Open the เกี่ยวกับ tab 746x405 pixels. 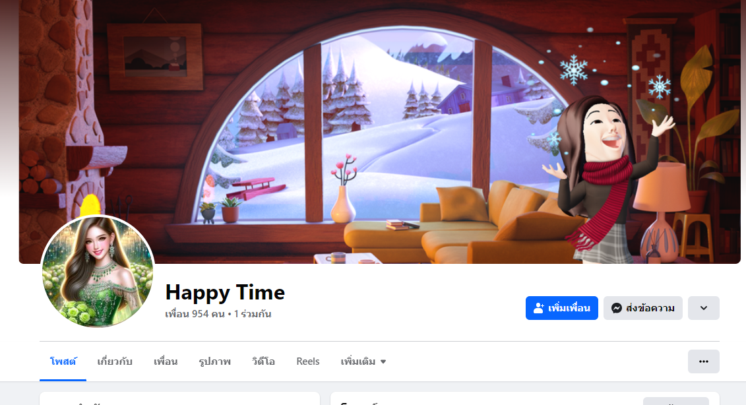[115, 361]
